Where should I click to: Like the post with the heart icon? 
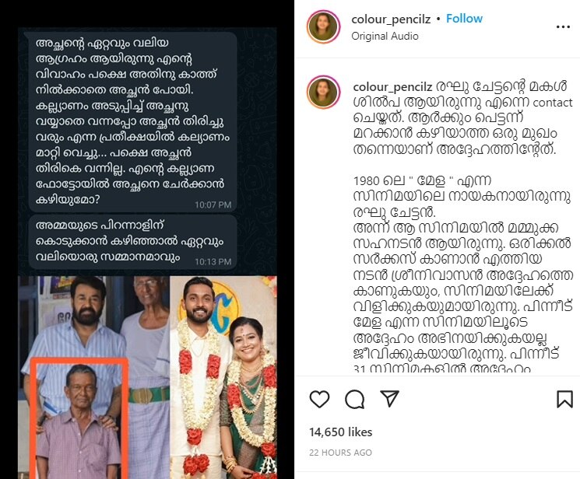pyautogui.click(x=319, y=399)
